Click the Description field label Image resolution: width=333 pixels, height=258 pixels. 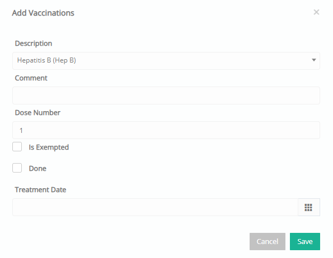34,44
